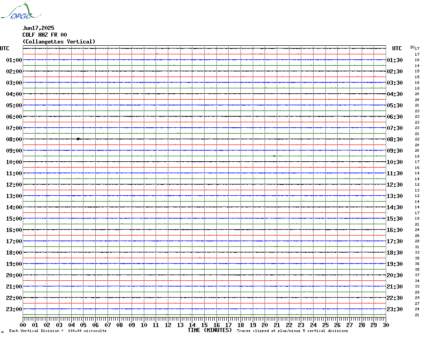Click the OFGC logo in the corner
The image size is (422, 337).
16,12
